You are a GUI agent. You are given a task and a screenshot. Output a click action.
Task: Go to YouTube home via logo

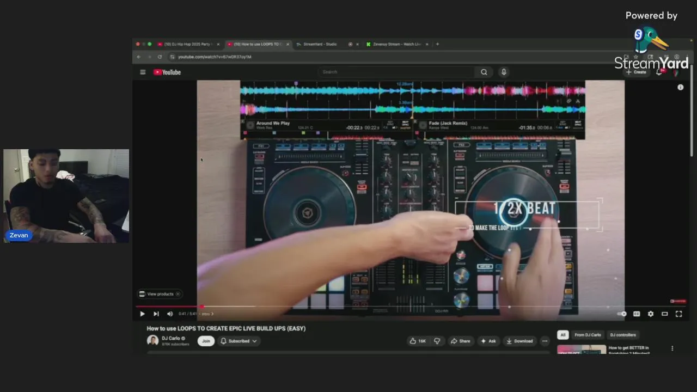[167, 72]
